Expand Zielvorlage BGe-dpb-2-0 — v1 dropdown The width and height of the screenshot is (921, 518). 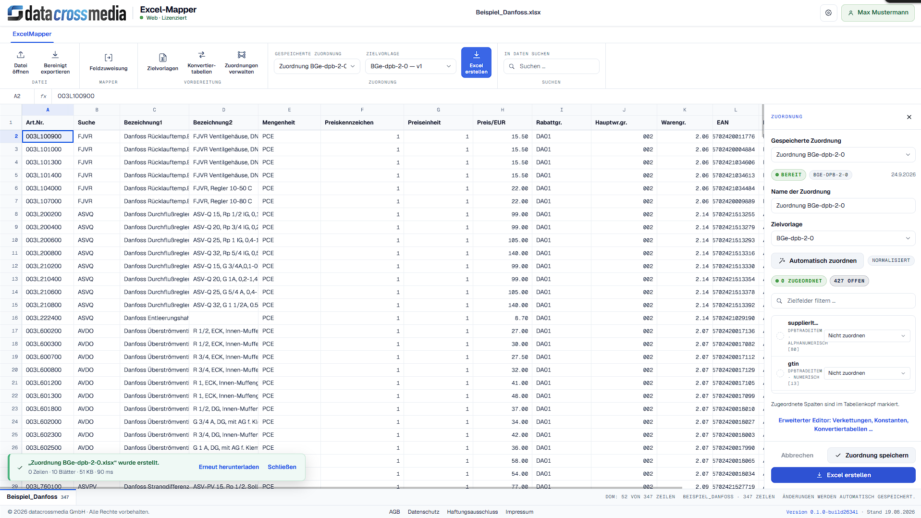411,66
